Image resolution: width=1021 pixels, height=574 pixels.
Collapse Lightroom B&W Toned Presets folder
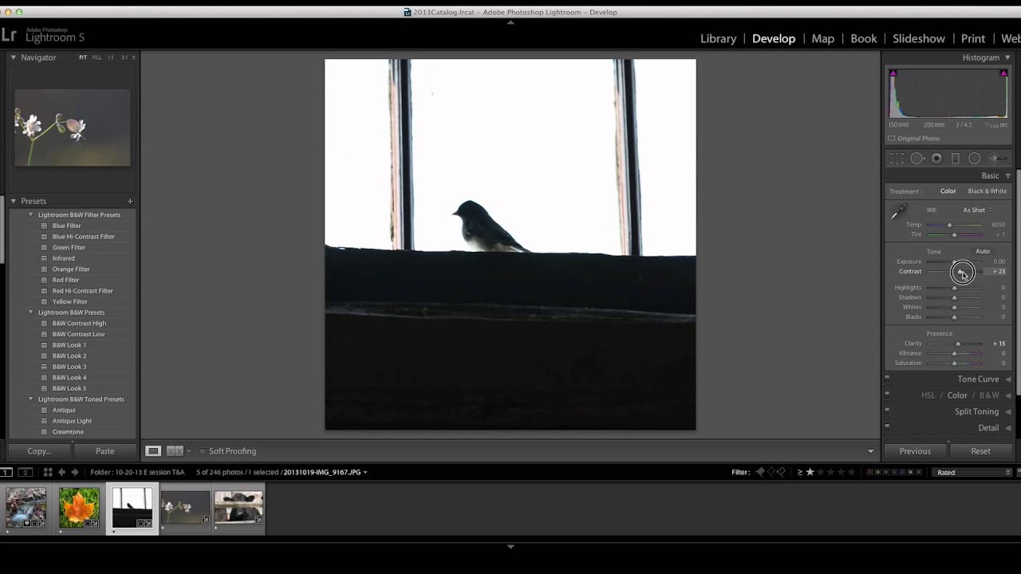(31, 399)
